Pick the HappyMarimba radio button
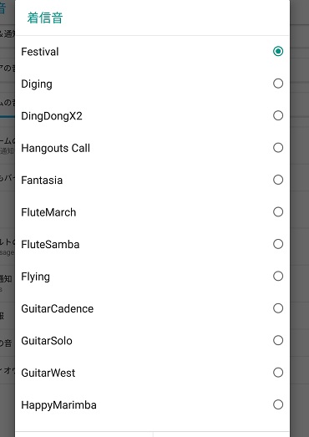The image size is (309, 437). (278, 404)
